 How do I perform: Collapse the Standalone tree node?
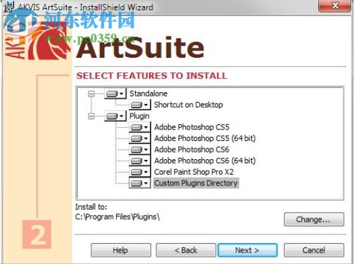[x=91, y=94]
